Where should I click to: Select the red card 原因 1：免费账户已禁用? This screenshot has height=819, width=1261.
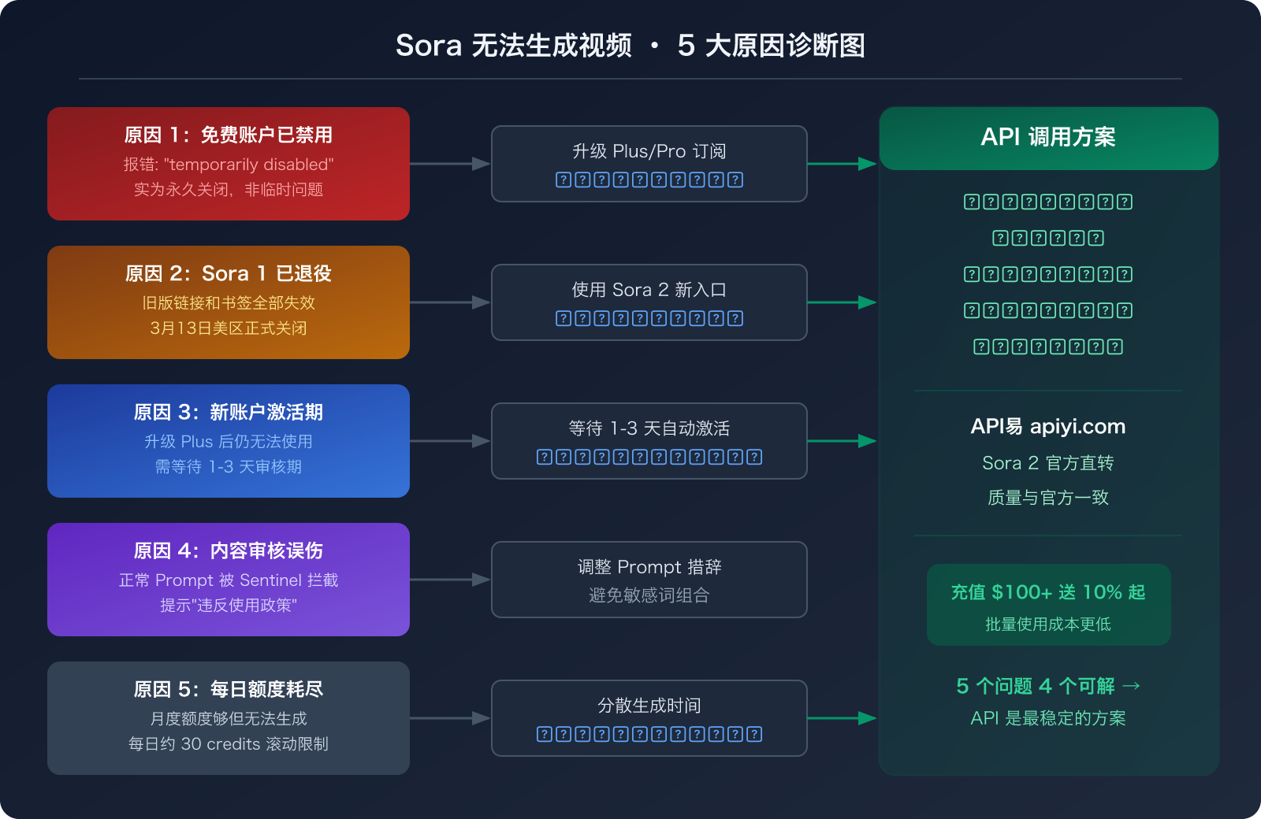click(229, 163)
